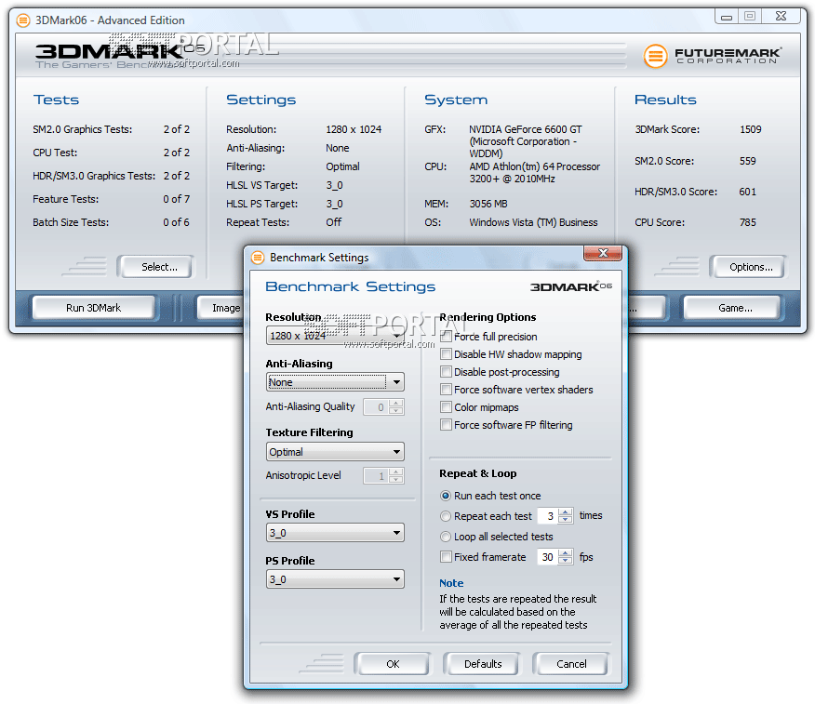Image resolution: width=815 pixels, height=704 pixels.
Task: Choose Loop all selected tests
Action: pos(446,537)
